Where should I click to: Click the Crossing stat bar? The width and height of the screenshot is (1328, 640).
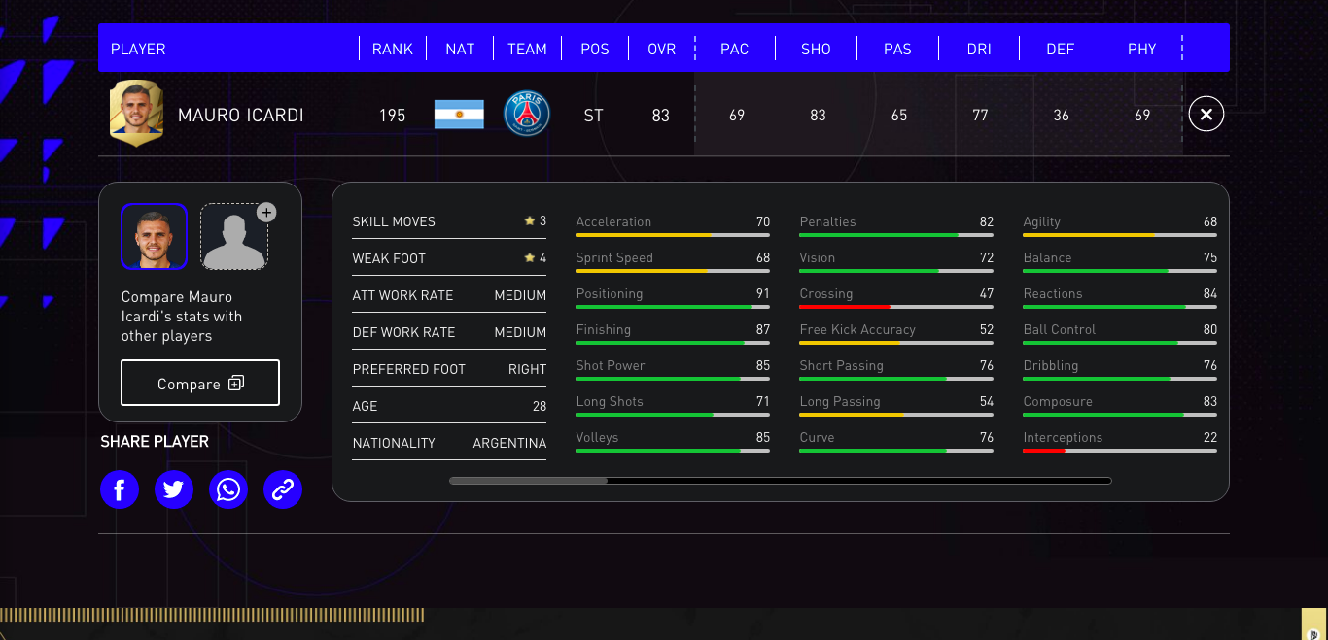(896, 307)
